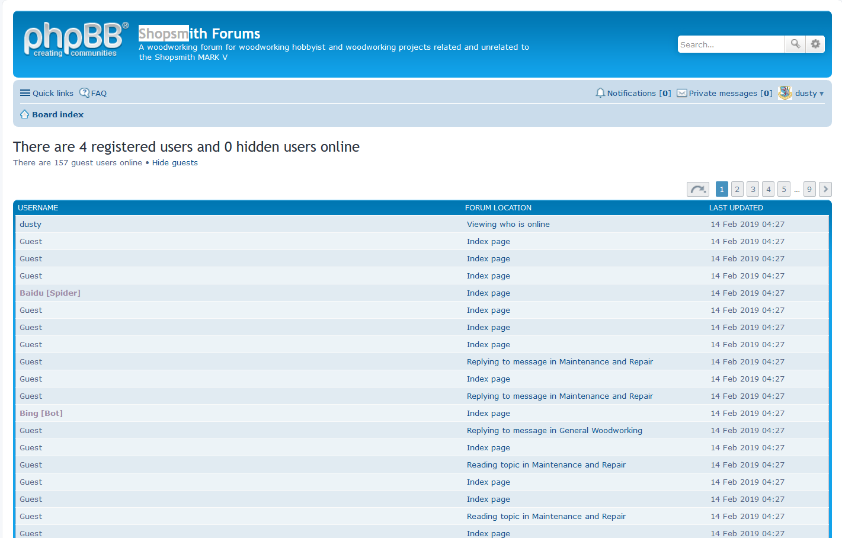Go to next page arrow
842x538 pixels.
click(x=825, y=189)
